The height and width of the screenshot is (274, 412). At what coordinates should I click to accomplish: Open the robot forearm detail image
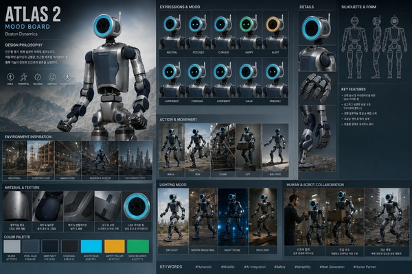(x=317, y=138)
